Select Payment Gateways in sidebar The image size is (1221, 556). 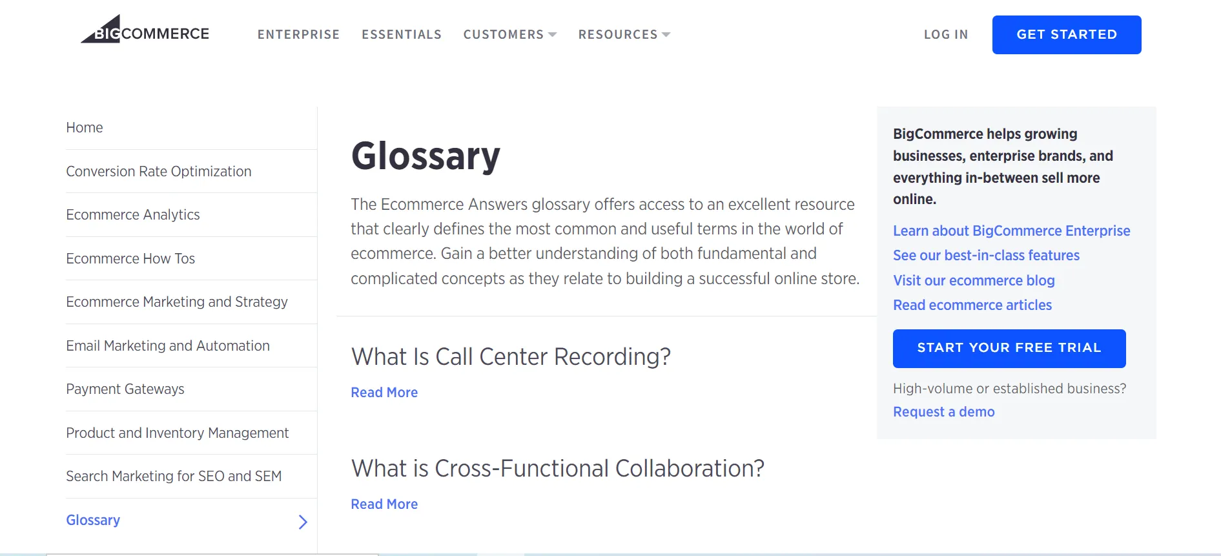(x=125, y=389)
